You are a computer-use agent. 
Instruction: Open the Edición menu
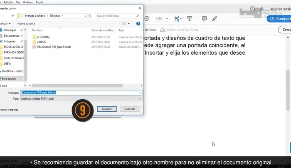8,2
